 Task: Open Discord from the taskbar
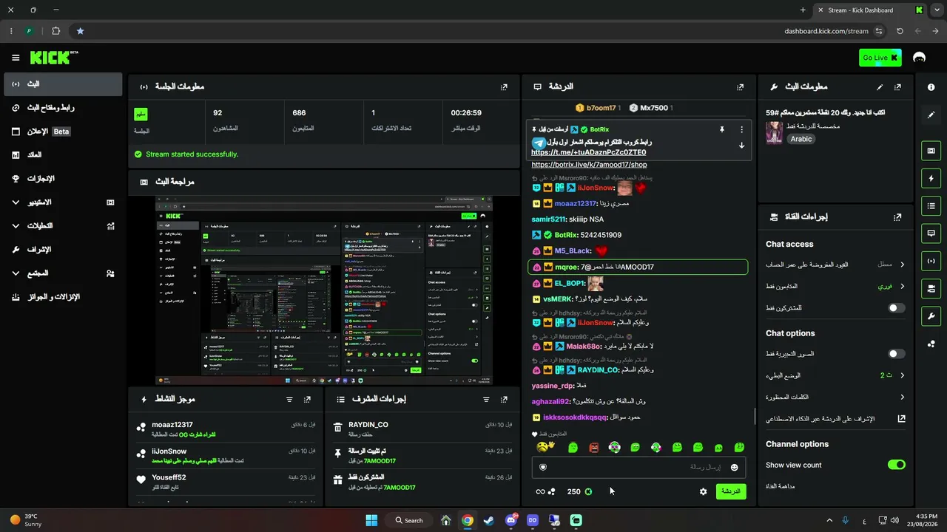(x=511, y=520)
